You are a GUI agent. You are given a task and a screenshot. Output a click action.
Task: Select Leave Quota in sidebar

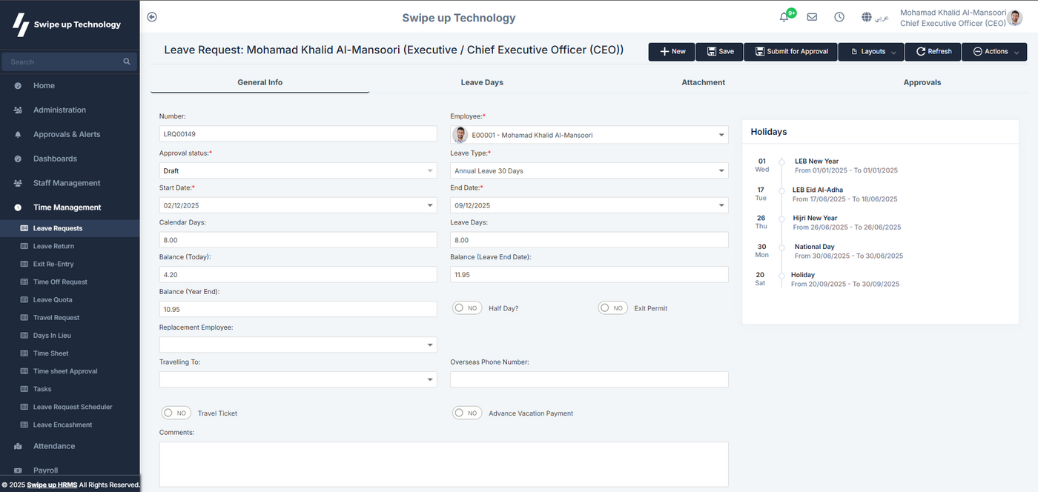53,300
